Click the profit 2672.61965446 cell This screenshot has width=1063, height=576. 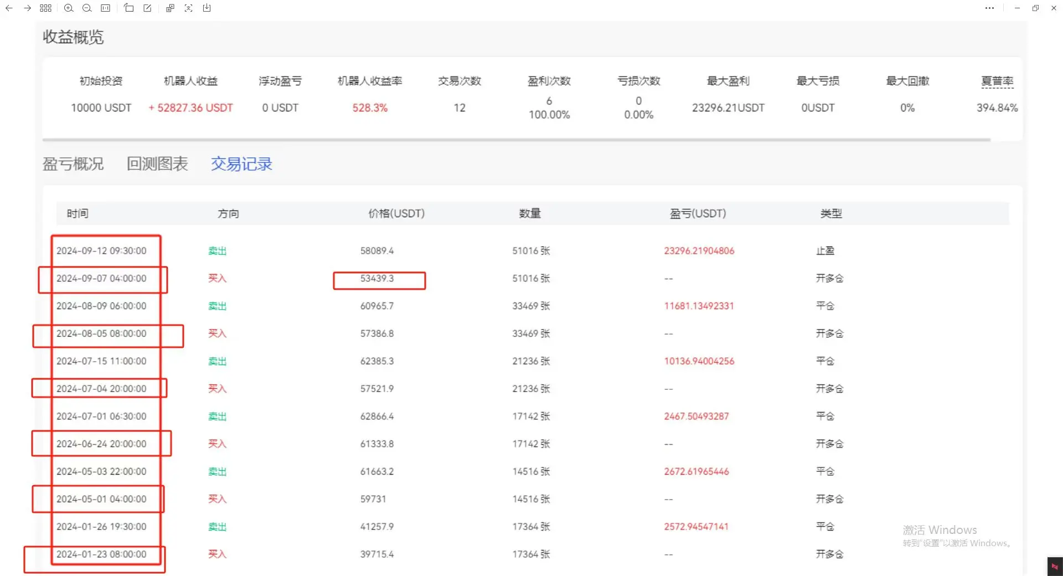click(x=696, y=471)
